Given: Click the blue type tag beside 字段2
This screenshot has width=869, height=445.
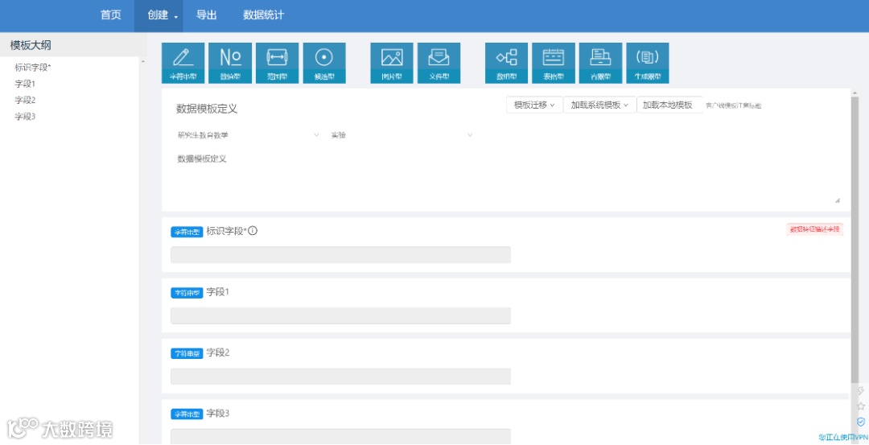Looking at the screenshot, I should click(187, 353).
